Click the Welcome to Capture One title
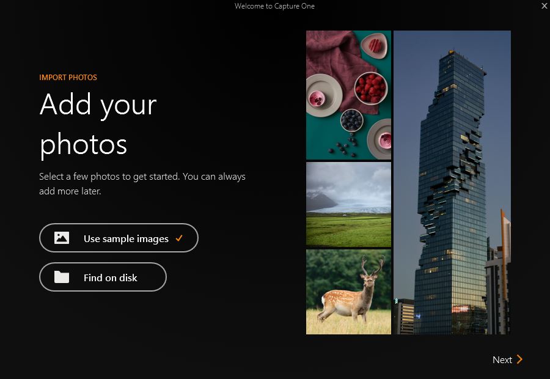 [x=274, y=6]
